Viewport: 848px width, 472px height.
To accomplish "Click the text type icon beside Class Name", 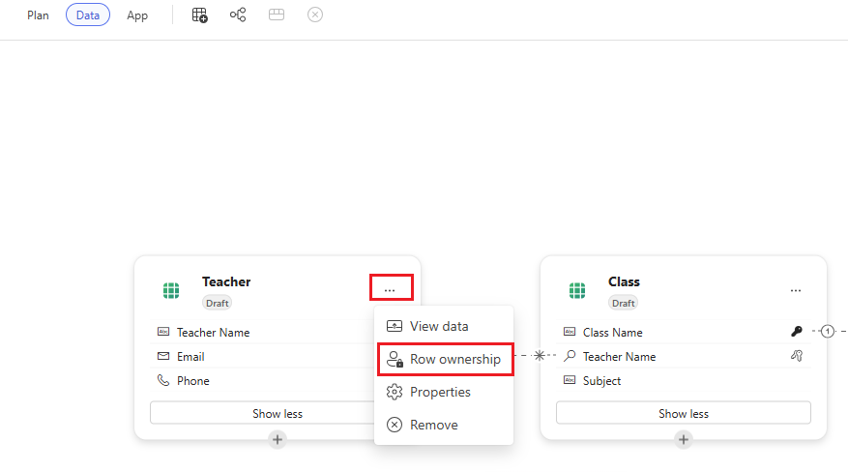I will 570,332.
